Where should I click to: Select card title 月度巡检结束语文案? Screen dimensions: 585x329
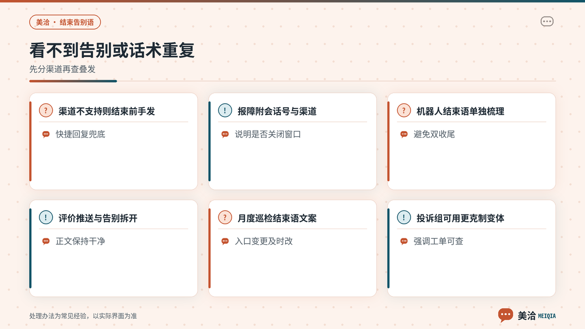tap(277, 218)
